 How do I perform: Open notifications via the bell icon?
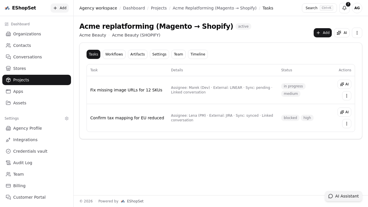click(344, 8)
